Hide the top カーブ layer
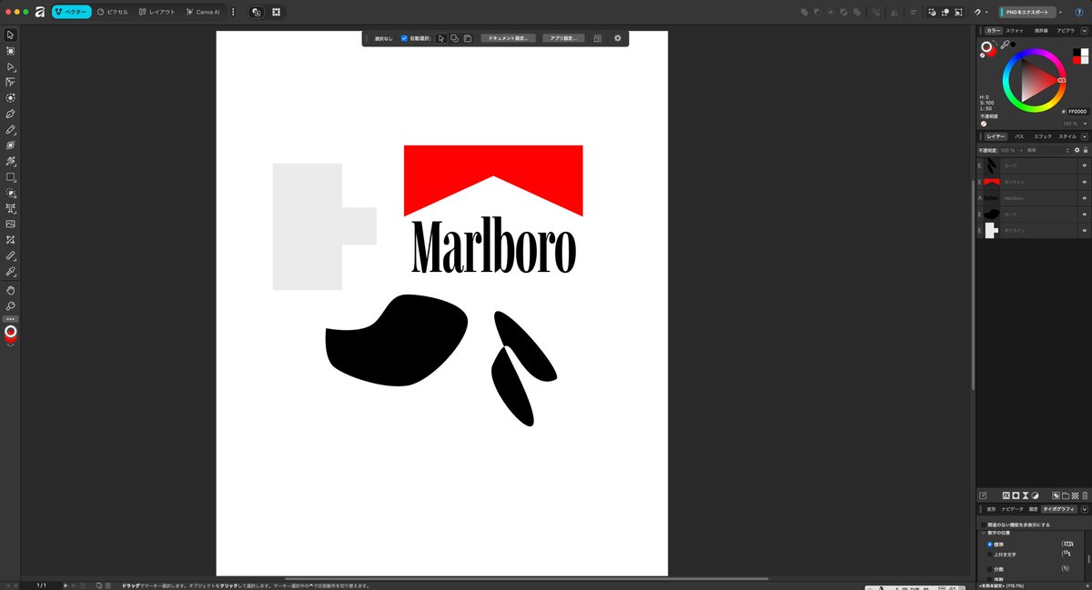 pos(1085,166)
